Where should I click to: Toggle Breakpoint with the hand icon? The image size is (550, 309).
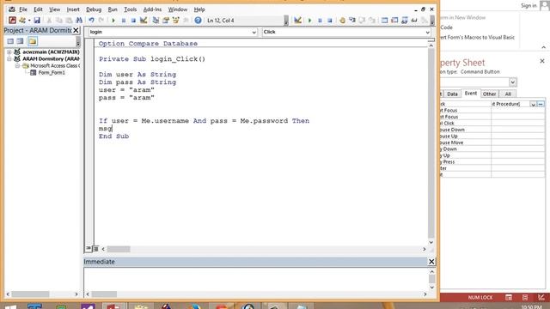pyautogui.click(x=342, y=21)
